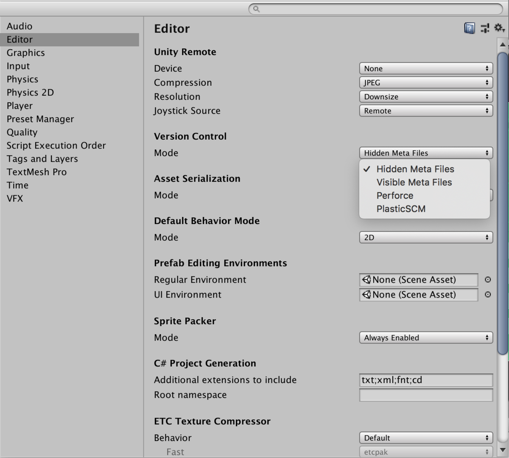The image size is (509, 458).
Task: Choose Perforce as version control mode
Action: [x=394, y=195]
